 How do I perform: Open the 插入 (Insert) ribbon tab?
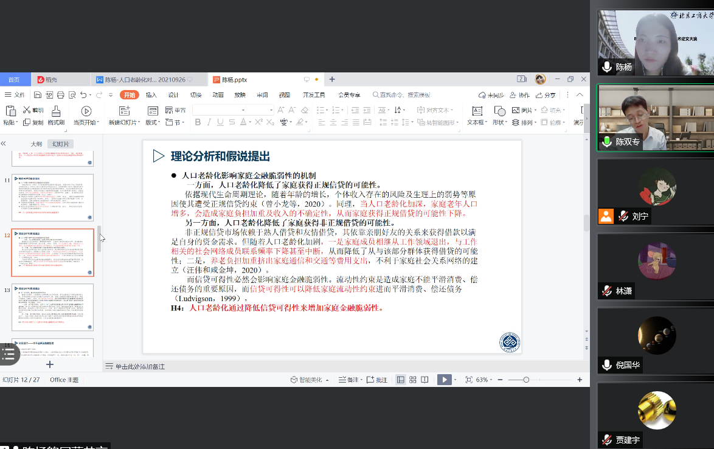[x=151, y=95]
